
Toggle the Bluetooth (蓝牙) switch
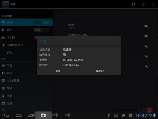(x=42, y=30)
